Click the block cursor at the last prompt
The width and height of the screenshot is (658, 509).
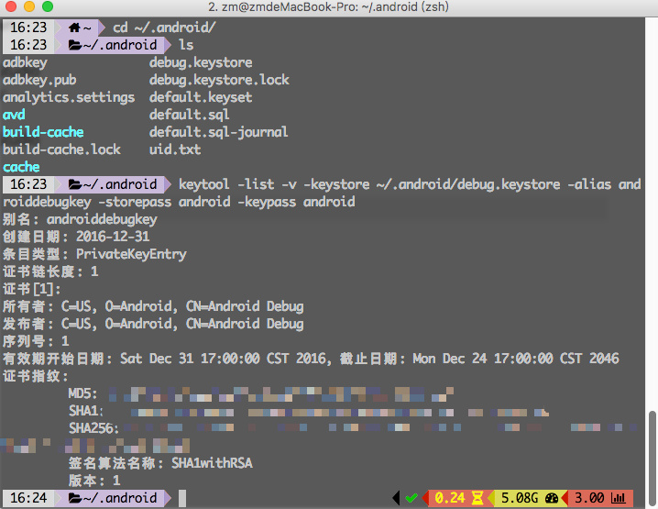182,498
